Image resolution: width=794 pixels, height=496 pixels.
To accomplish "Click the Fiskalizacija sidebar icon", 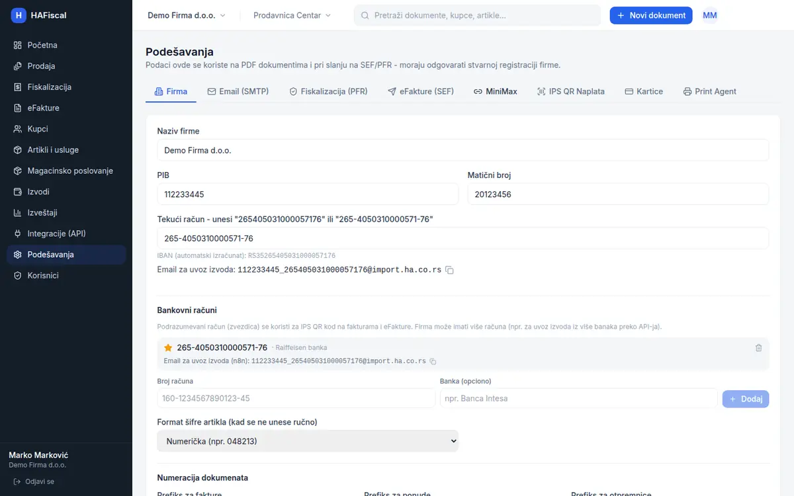I will click(18, 87).
